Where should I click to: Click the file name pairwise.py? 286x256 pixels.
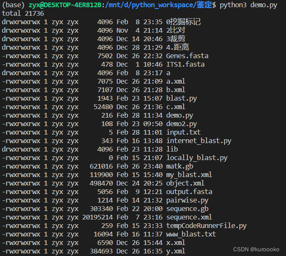click(187, 200)
